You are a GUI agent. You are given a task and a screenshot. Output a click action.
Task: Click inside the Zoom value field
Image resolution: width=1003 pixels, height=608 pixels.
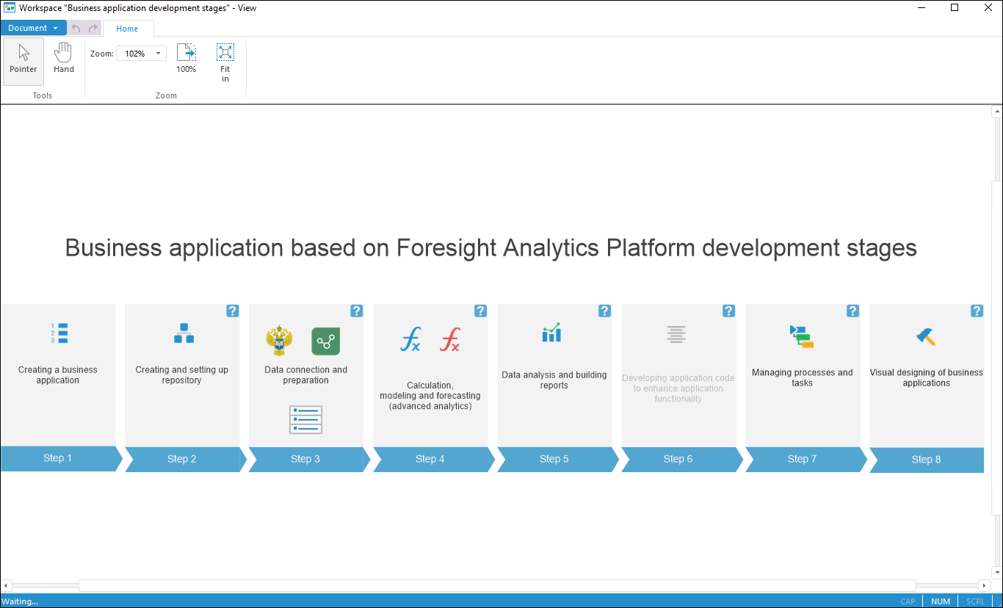pos(135,54)
